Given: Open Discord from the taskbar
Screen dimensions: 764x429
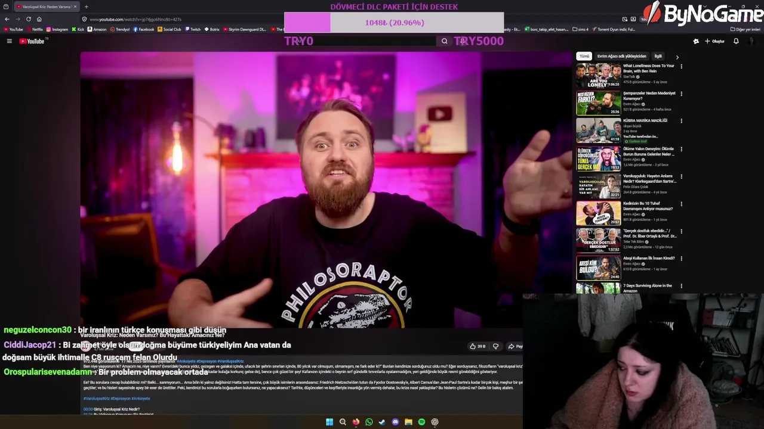Looking at the screenshot, I should [395, 422].
